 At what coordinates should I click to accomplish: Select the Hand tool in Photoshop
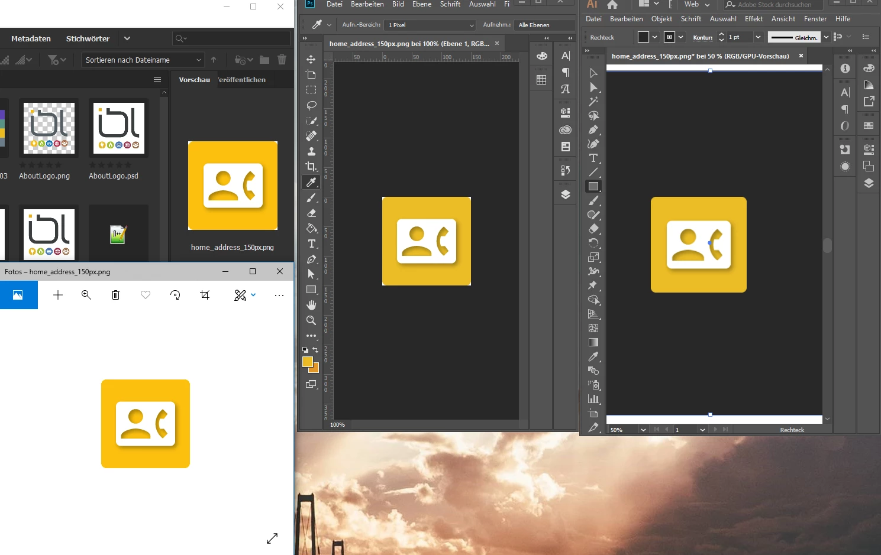[311, 305]
